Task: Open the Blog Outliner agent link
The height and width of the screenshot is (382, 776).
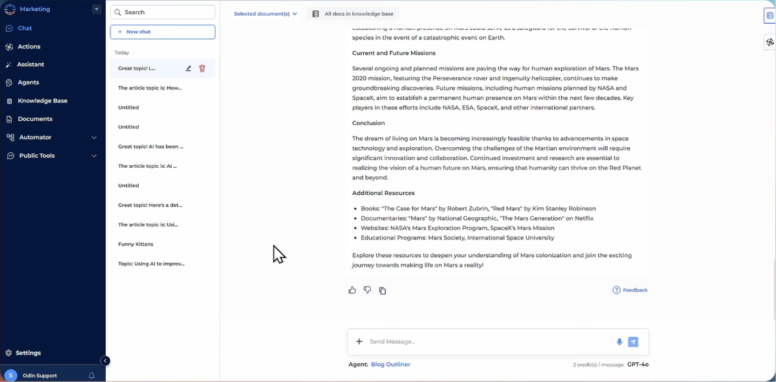Action: pos(390,364)
